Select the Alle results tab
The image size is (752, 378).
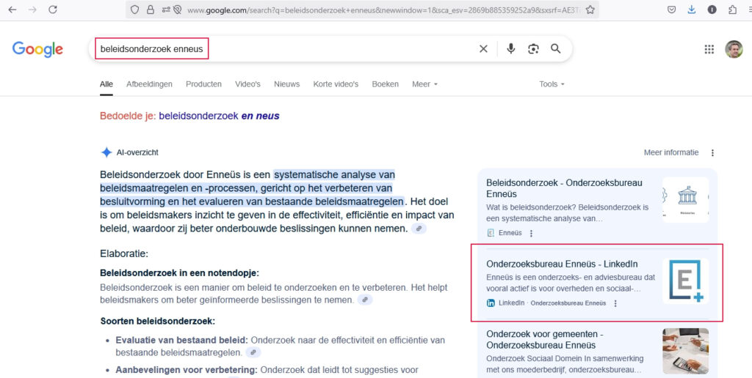tap(106, 84)
